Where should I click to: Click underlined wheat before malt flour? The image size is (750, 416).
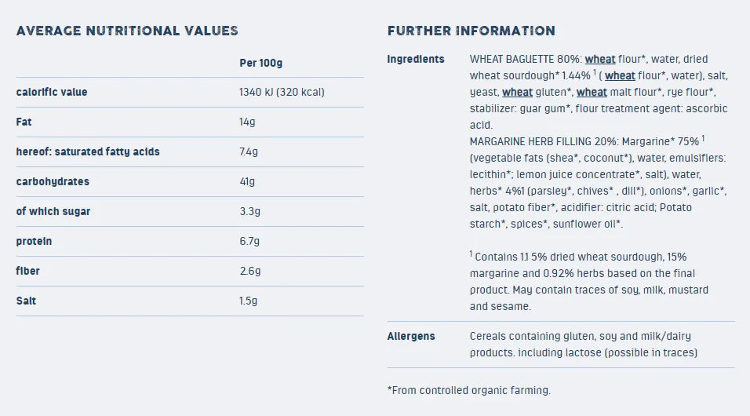pyautogui.click(x=592, y=93)
